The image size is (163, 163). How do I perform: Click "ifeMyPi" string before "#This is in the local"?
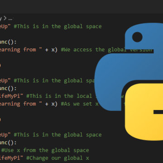click(x=12, y=96)
